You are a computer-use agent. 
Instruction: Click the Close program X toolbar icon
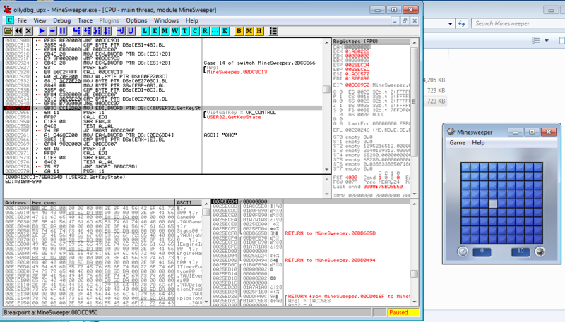(x=28, y=31)
